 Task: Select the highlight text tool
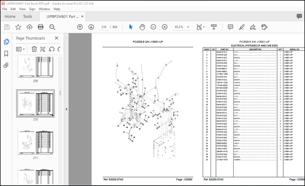coord(242,27)
